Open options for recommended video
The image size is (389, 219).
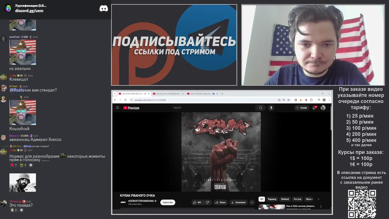pyautogui.click(x=321, y=207)
